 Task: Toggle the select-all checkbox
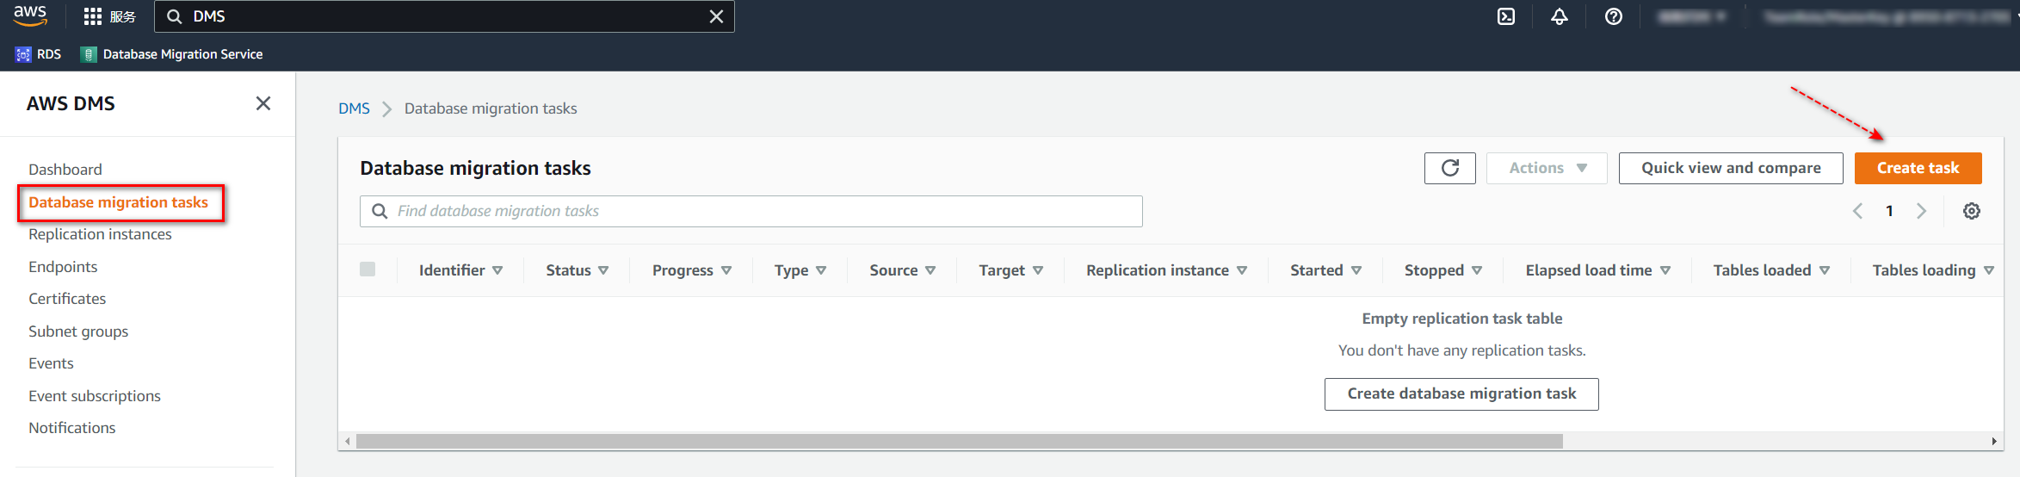pos(368,269)
